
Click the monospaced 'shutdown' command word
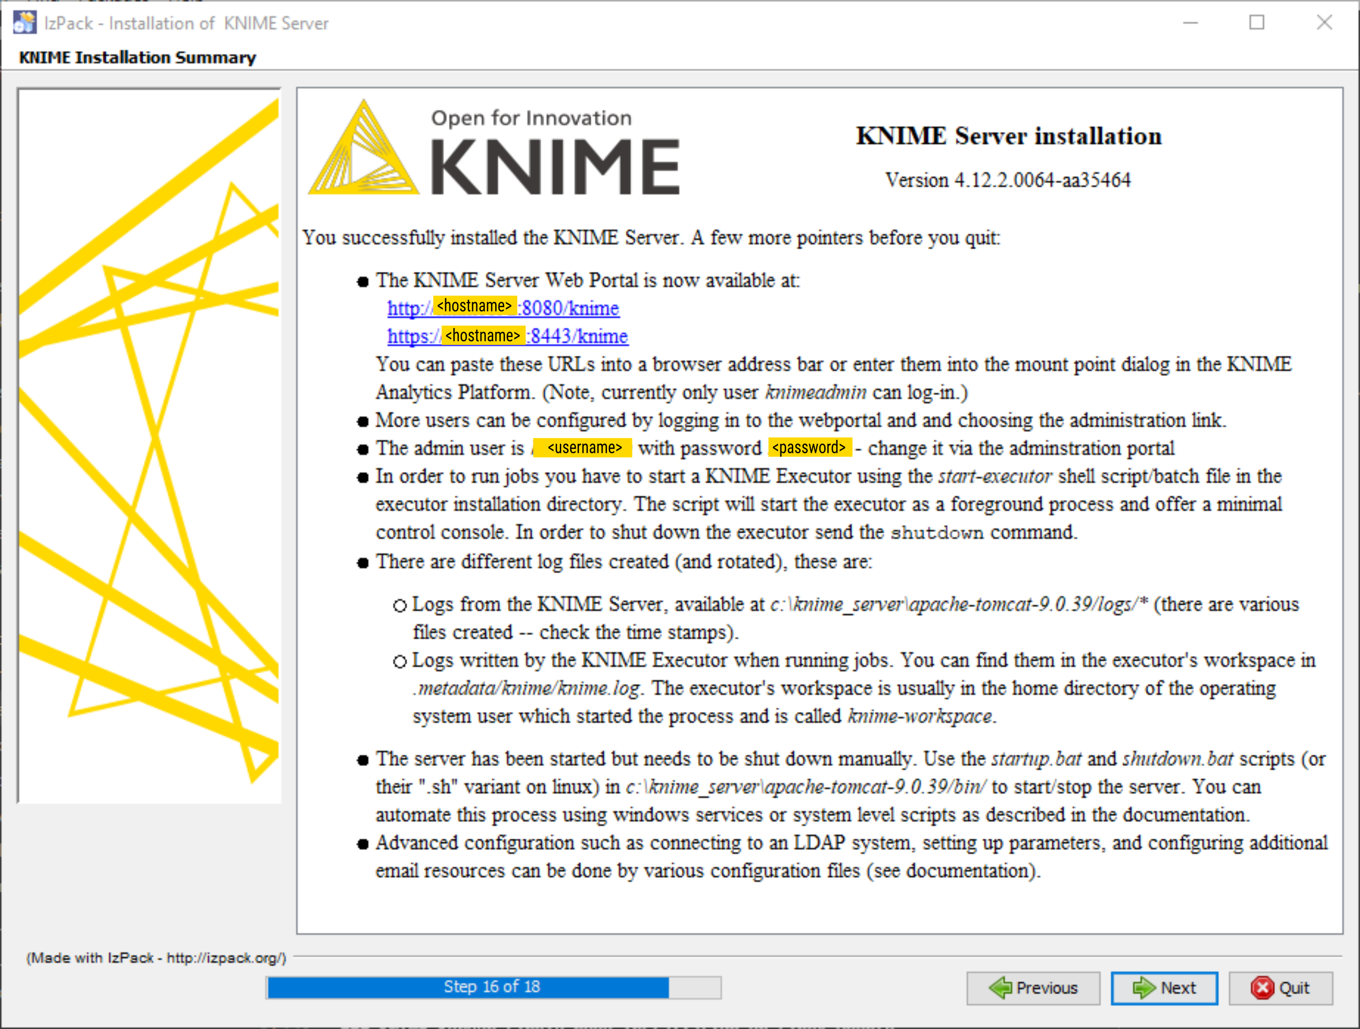[x=937, y=532]
